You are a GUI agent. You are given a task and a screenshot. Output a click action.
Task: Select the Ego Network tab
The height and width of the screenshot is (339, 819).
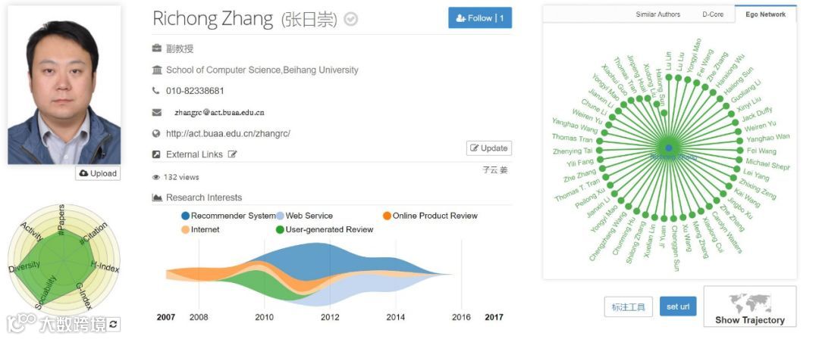(x=765, y=14)
